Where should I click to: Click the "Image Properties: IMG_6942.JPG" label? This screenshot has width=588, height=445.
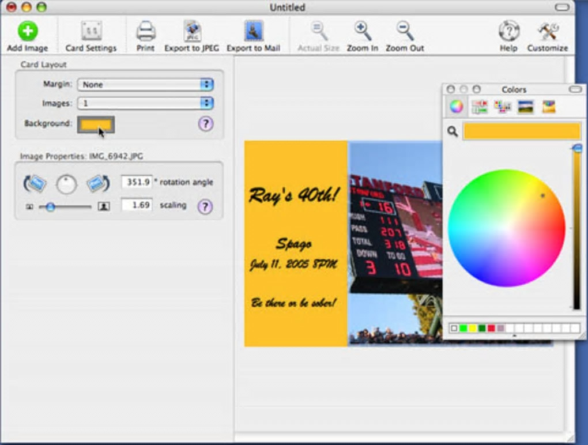(x=81, y=156)
